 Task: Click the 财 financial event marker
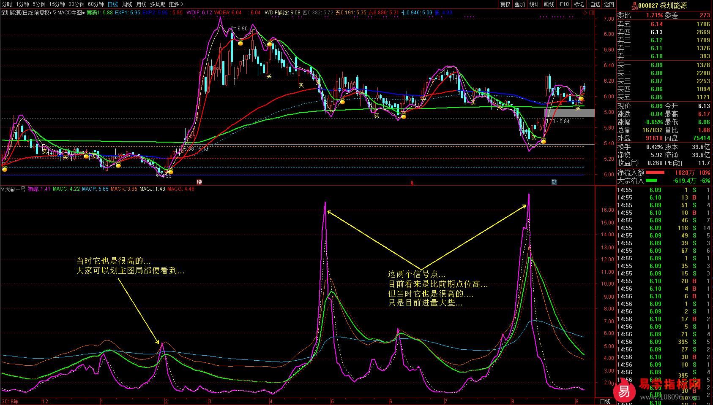pyautogui.click(x=554, y=182)
